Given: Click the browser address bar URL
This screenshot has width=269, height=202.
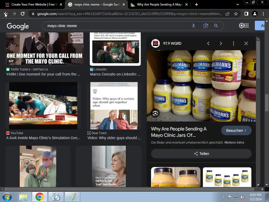Looking at the screenshot, I should click(130, 14).
